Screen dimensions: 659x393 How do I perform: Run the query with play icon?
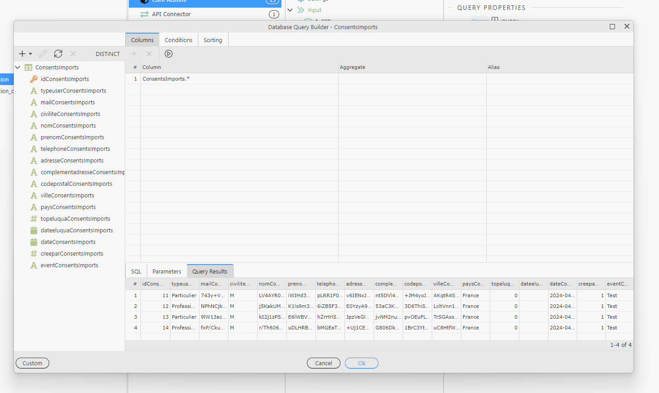point(169,54)
